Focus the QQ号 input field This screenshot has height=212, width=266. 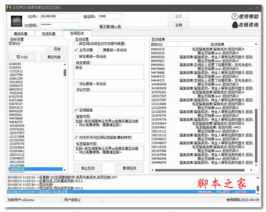point(59,16)
